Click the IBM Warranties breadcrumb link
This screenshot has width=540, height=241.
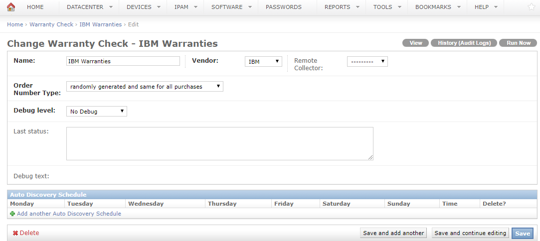tap(101, 24)
